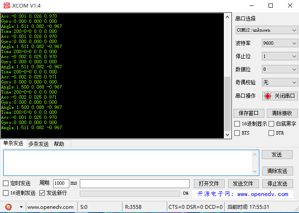Enable the 白底黑字 checkbox

pos(271,124)
